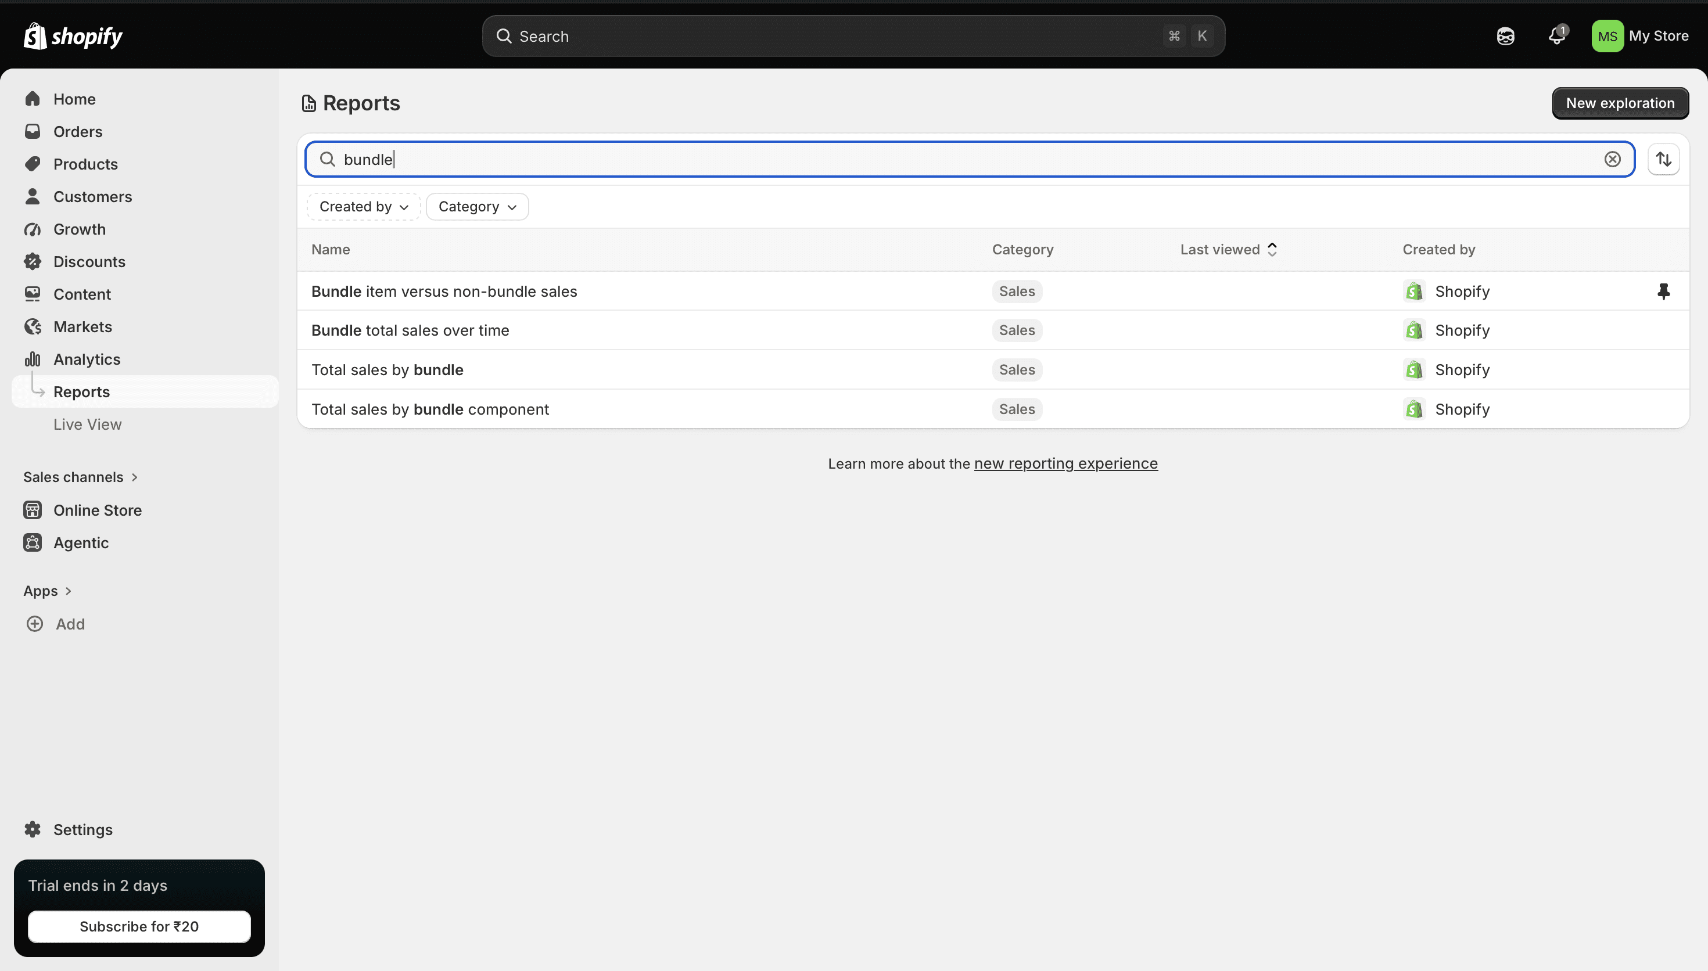This screenshot has width=1708, height=971.
Task: Expand Sales channels section
Action: [81, 477]
